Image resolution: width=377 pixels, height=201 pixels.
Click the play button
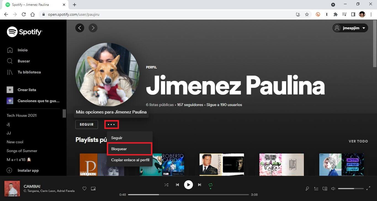click(189, 185)
